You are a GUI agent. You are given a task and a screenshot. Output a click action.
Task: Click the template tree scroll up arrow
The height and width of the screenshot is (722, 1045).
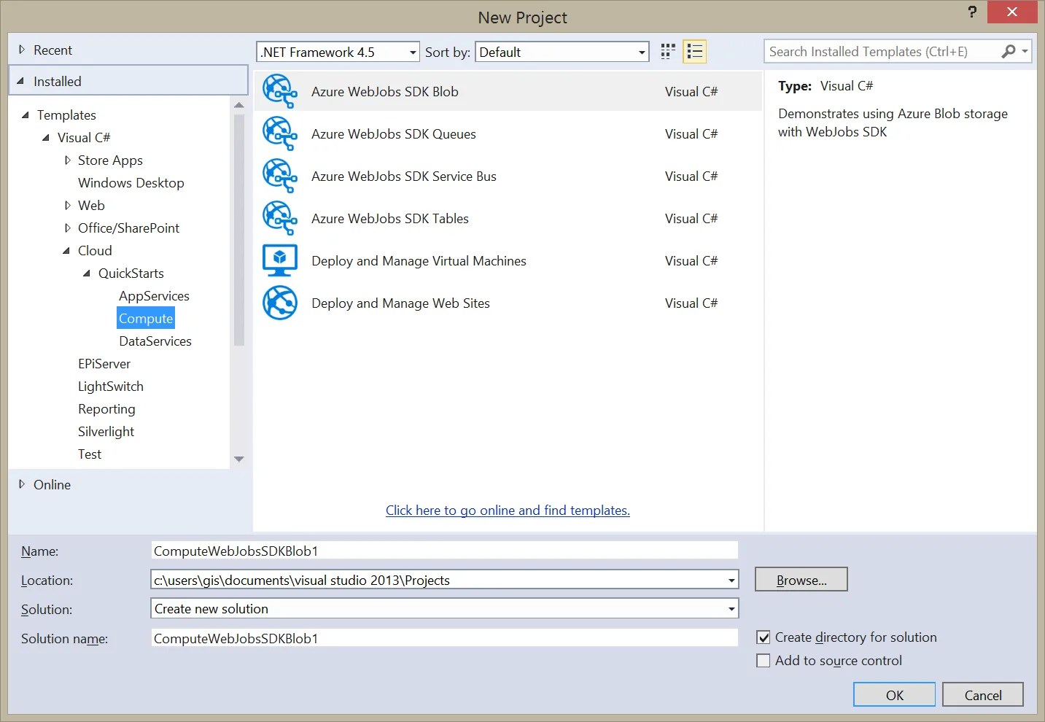(x=238, y=105)
